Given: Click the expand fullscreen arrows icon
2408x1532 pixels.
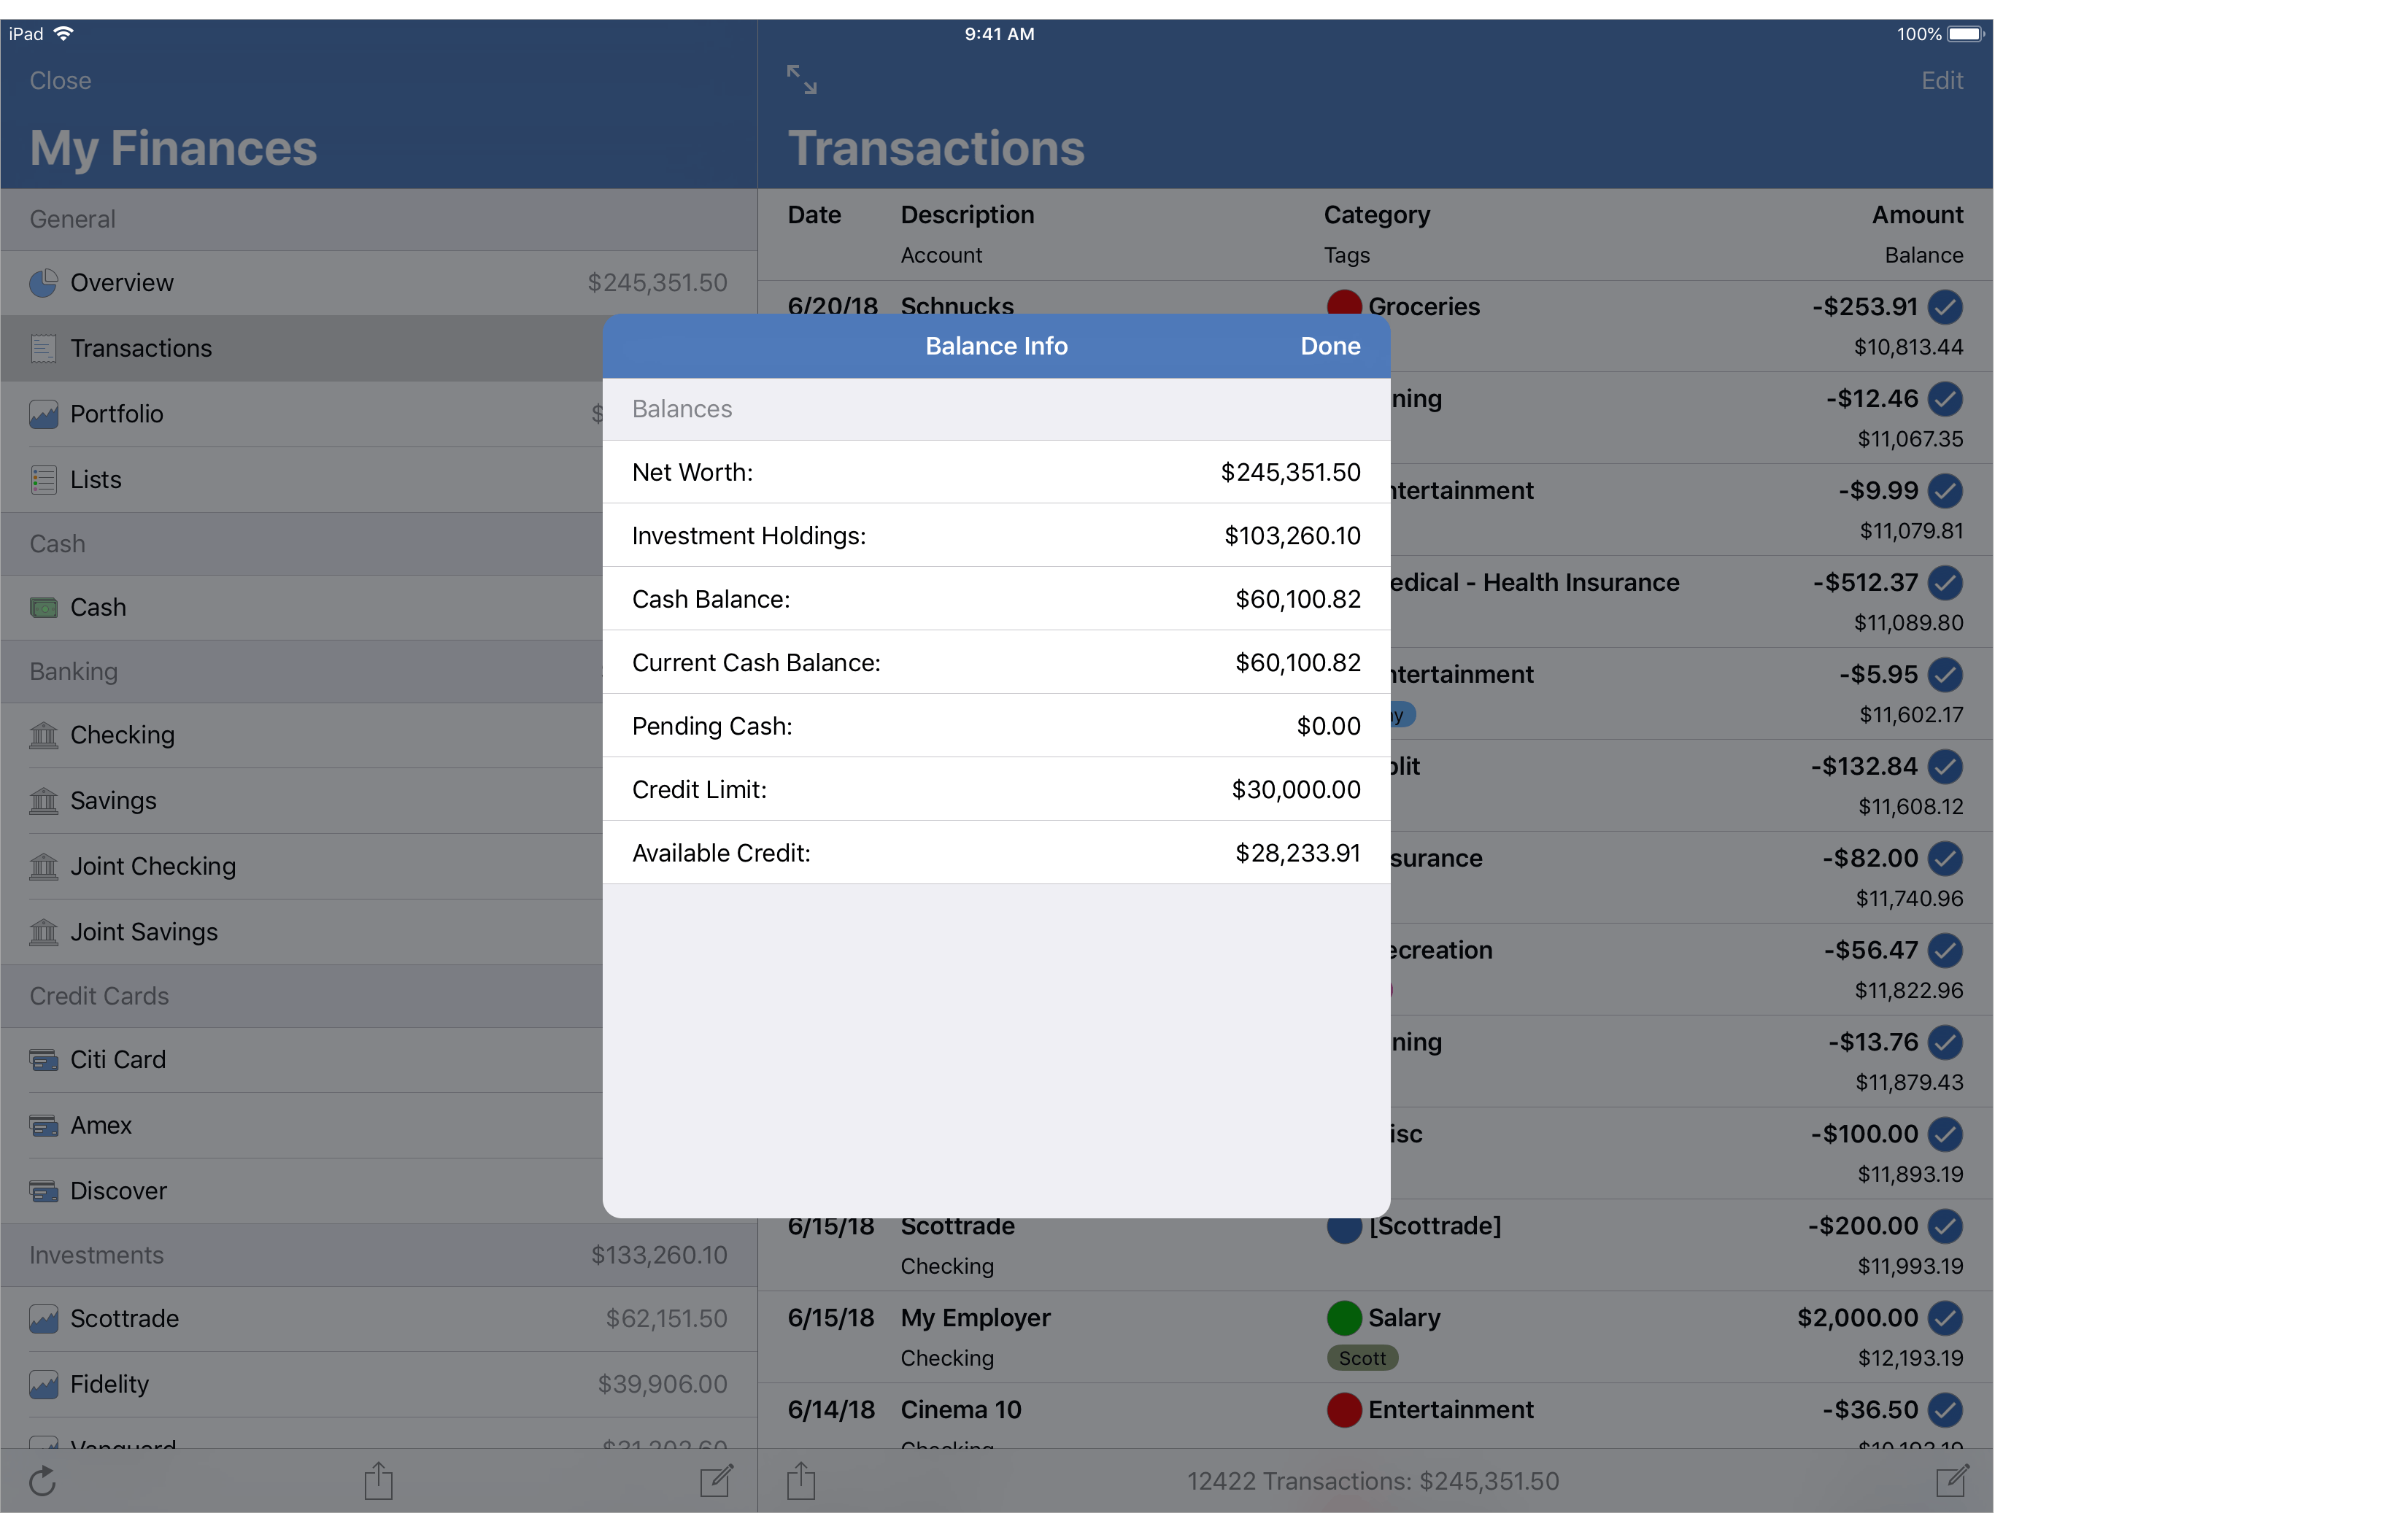Looking at the screenshot, I should coord(801,79).
